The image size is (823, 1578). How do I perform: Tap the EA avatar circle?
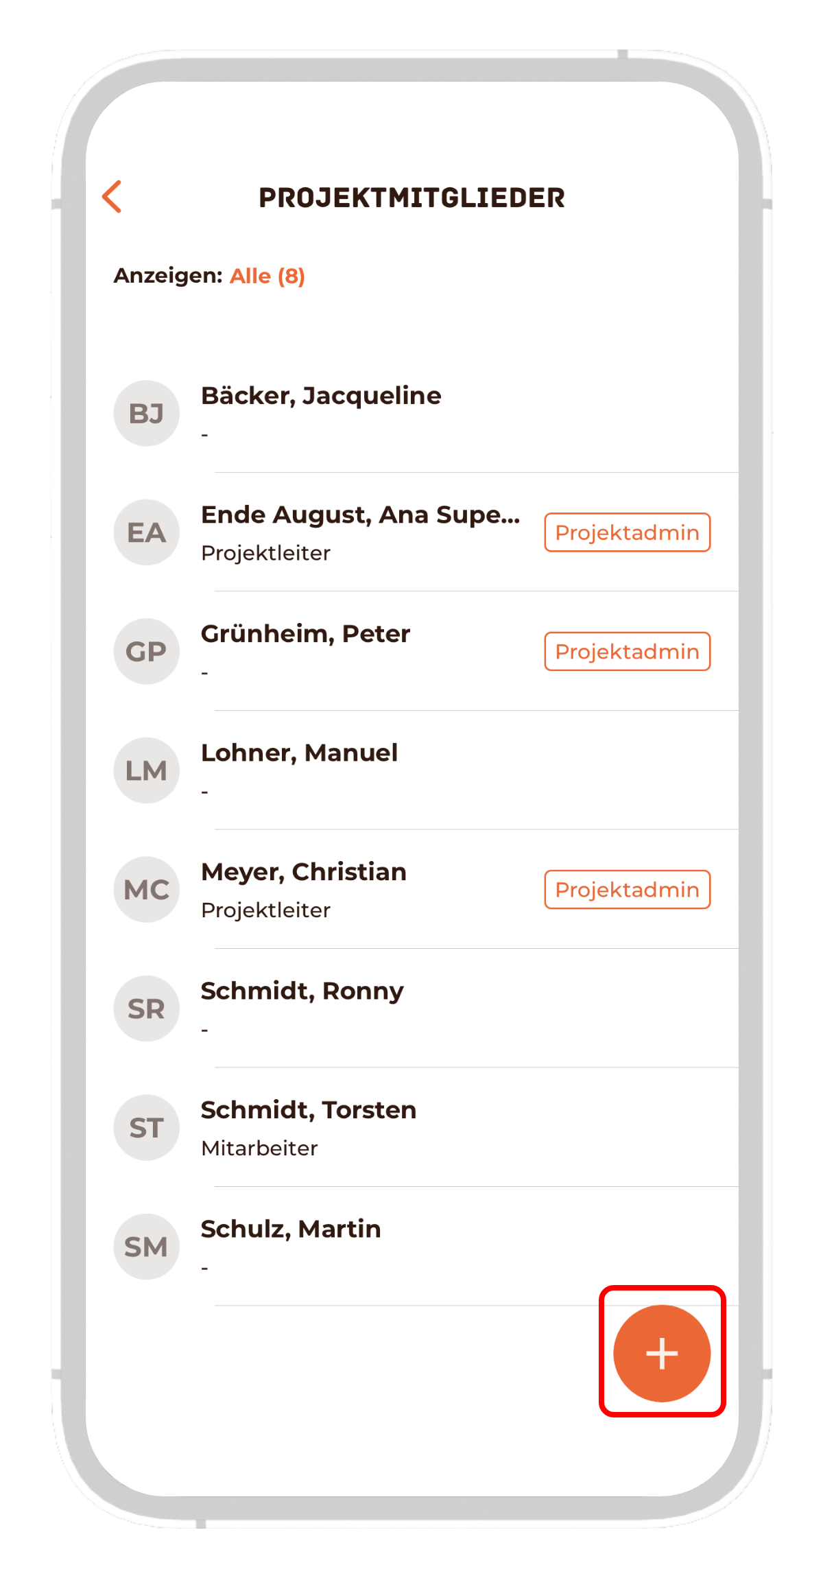pyautogui.click(x=146, y=532)
